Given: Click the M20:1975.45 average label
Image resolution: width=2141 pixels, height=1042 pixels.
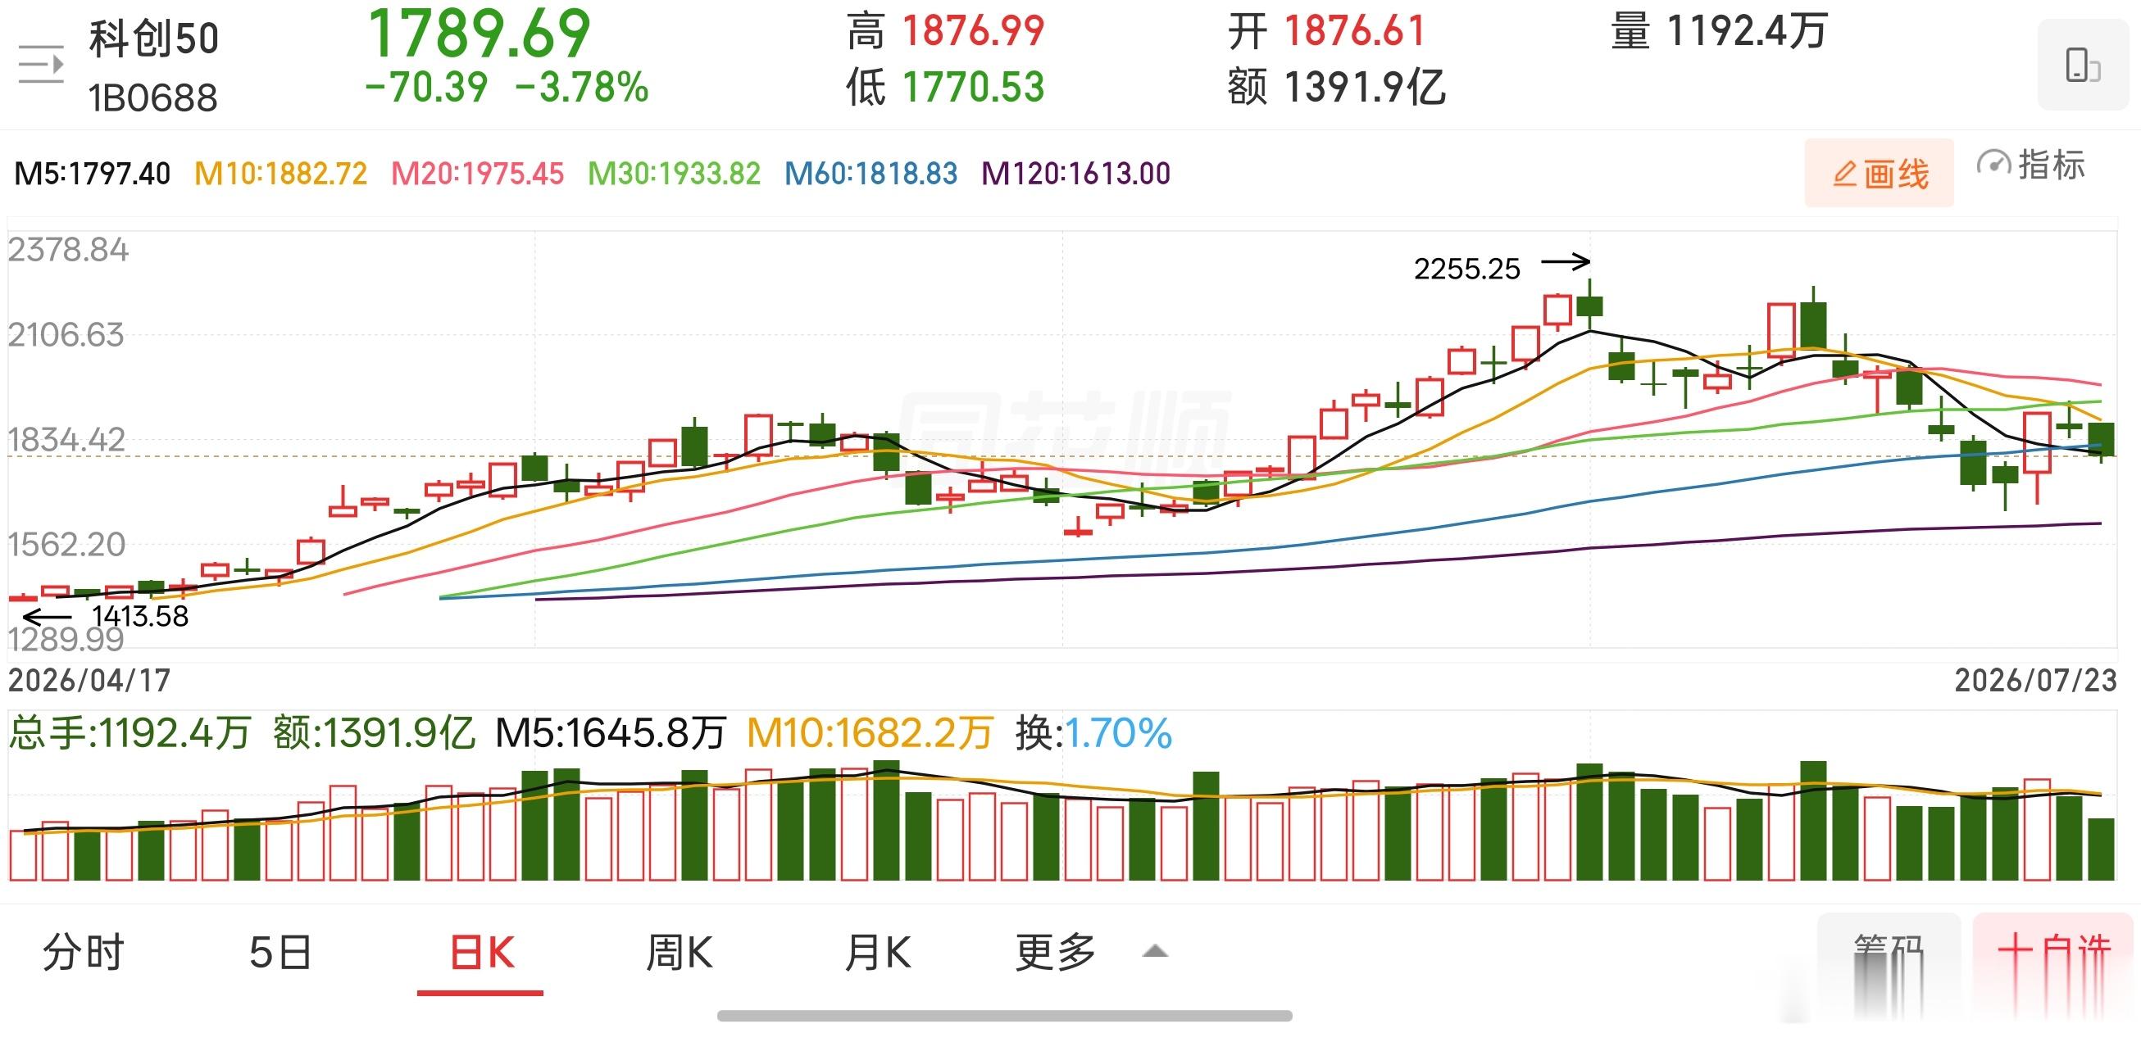Looking at the screenshot, I should tap(477, 174).
